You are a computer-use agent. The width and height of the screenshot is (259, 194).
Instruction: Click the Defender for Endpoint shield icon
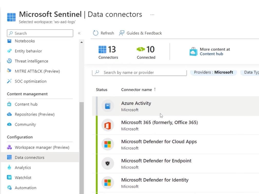[x=108, y=164]
